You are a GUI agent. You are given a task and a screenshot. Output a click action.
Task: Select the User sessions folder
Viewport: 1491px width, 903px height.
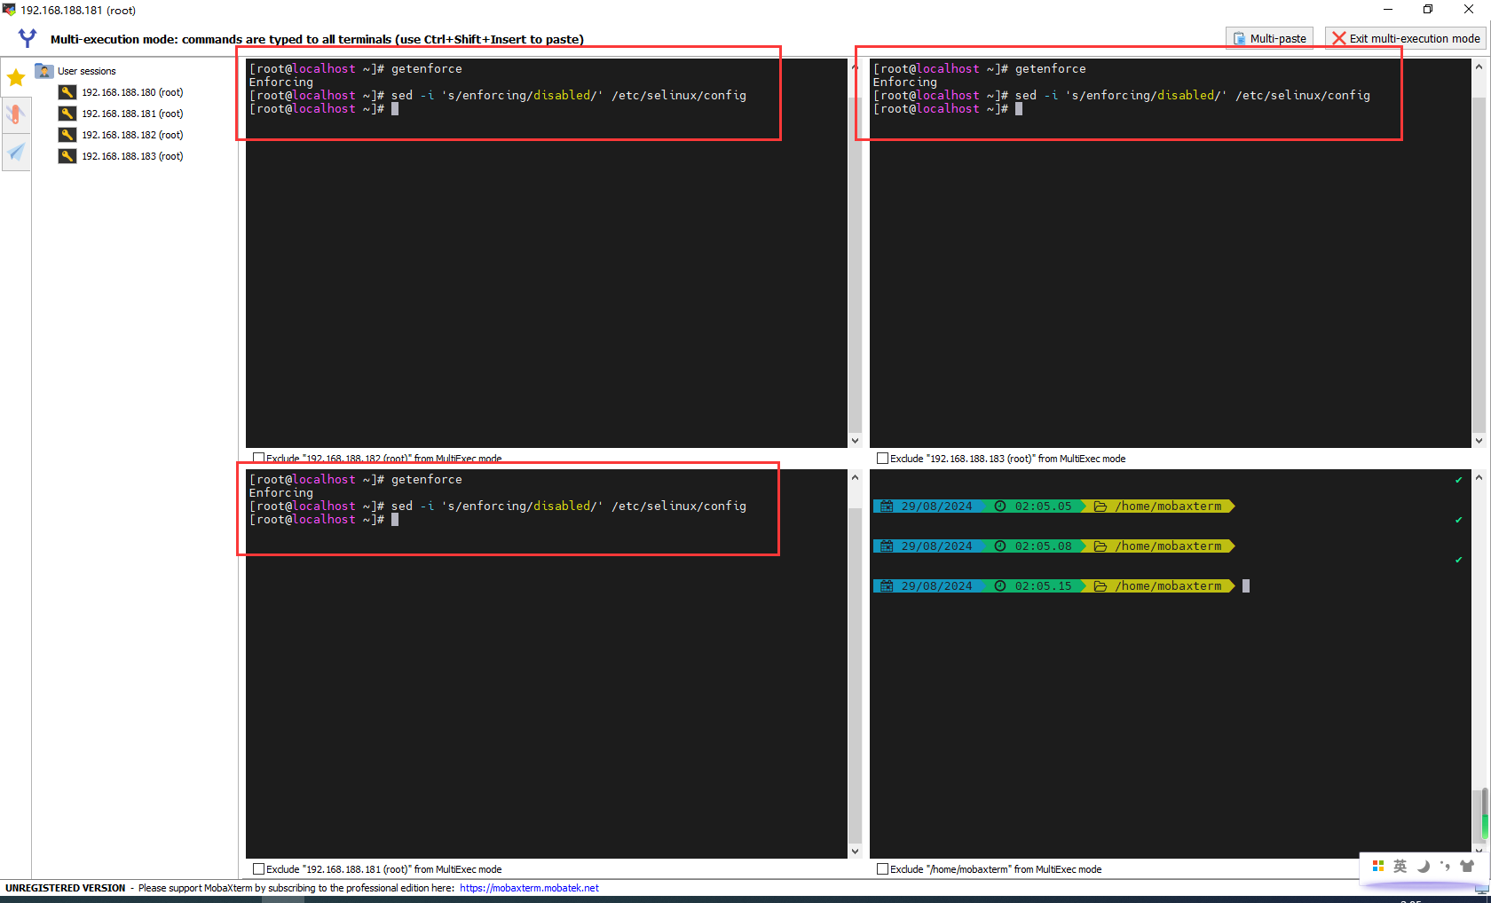pos(76,71)
